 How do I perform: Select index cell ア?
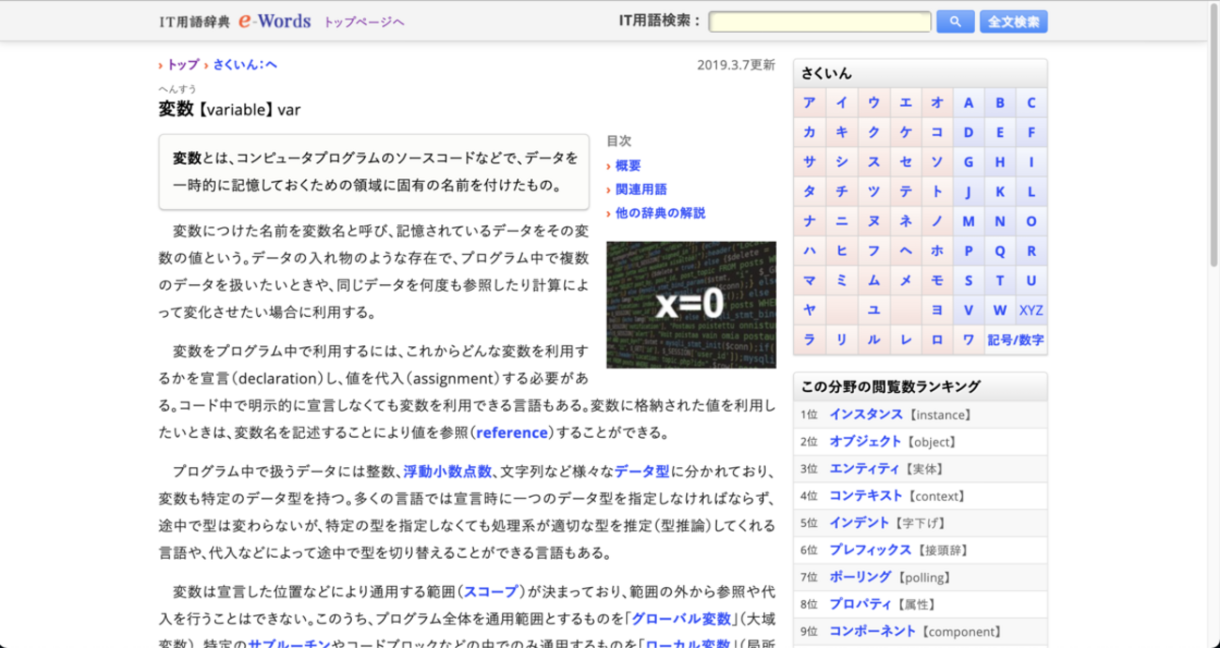[x=809, y=103]
